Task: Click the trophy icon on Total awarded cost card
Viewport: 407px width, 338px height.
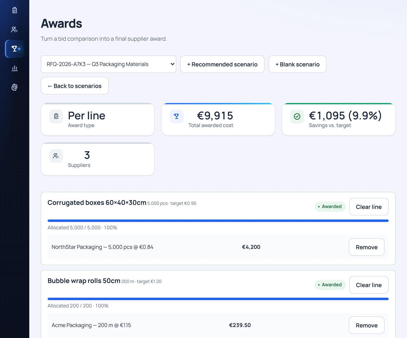Action: 177,117
